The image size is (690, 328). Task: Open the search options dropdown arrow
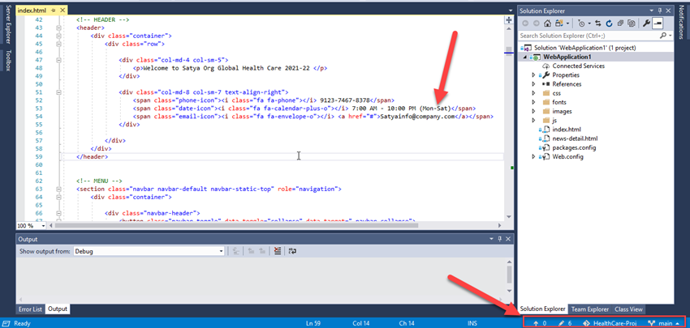pos(671,35)
